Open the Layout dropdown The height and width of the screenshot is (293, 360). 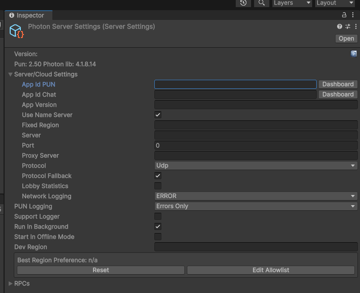335,3
